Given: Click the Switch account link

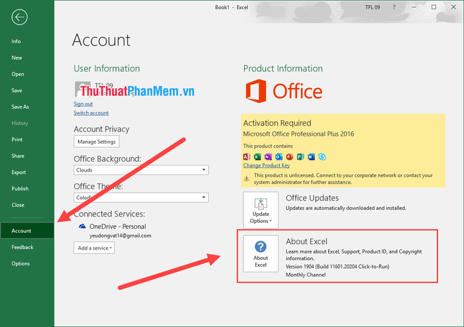Looking at the screenshot, I should pos(91,113).
